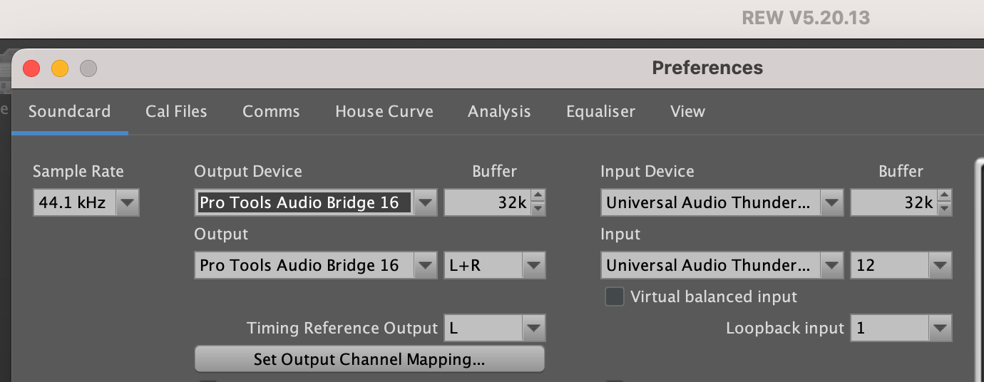Open the View preferences tab
This screenshot has width=984, height=382.
(687, 112)
